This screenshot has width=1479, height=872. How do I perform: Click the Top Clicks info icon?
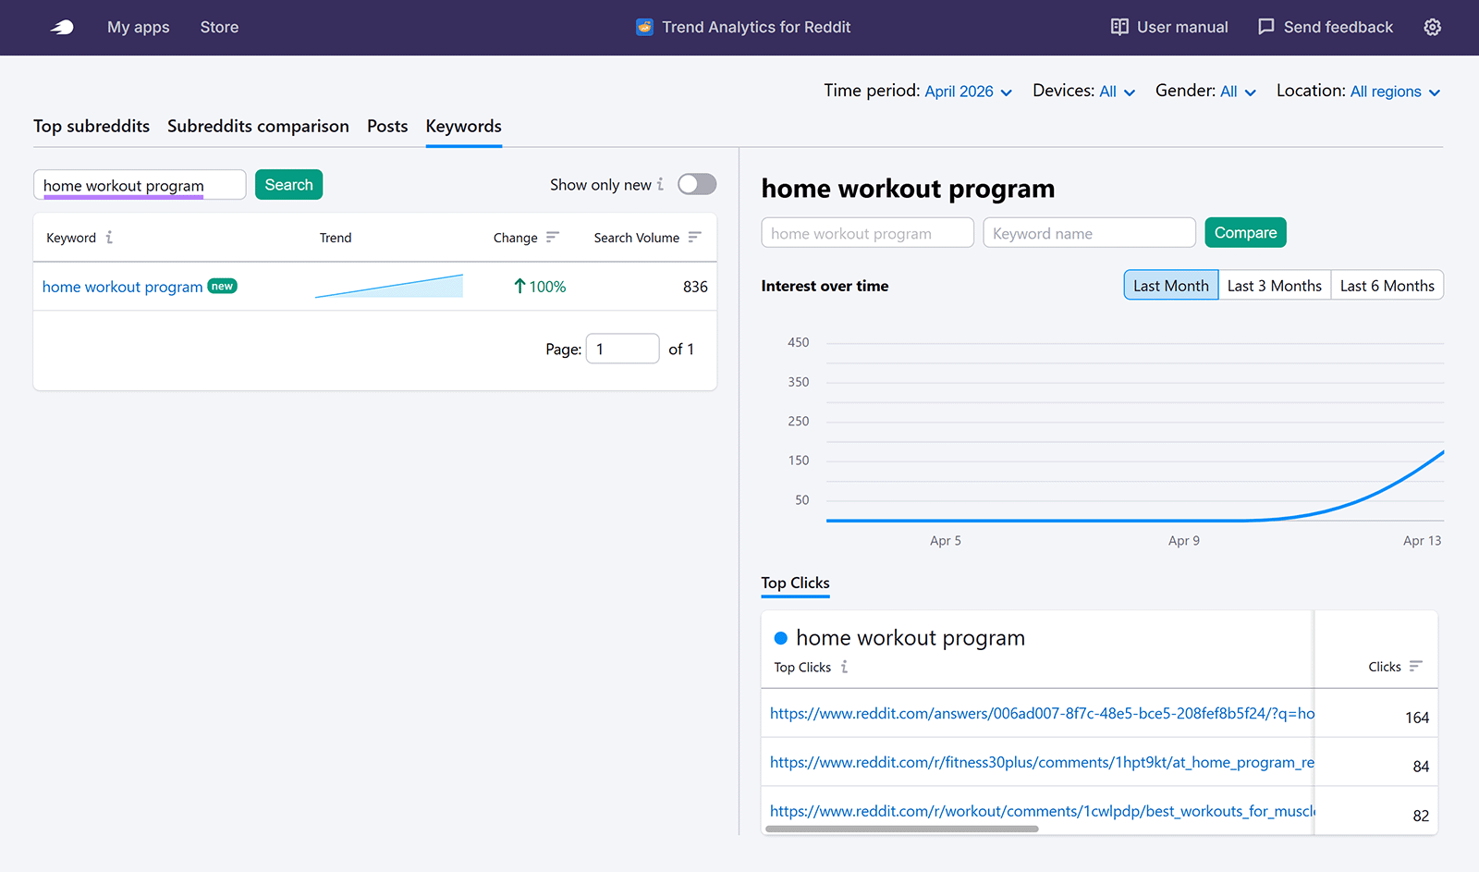(844, 667)
